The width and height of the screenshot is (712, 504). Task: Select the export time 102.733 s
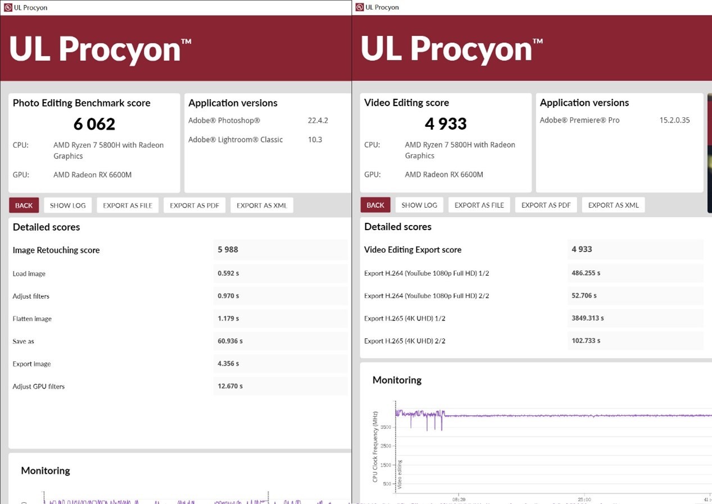(x=586, y=340)
